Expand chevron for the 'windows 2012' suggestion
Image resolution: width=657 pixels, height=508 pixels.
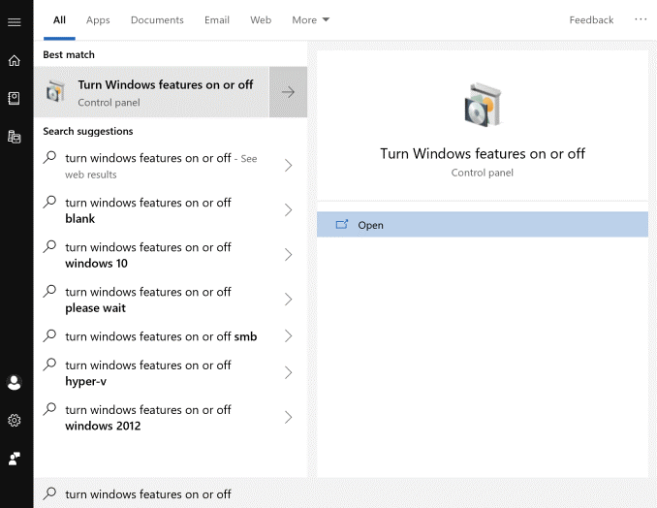click(x=288, y=417)
